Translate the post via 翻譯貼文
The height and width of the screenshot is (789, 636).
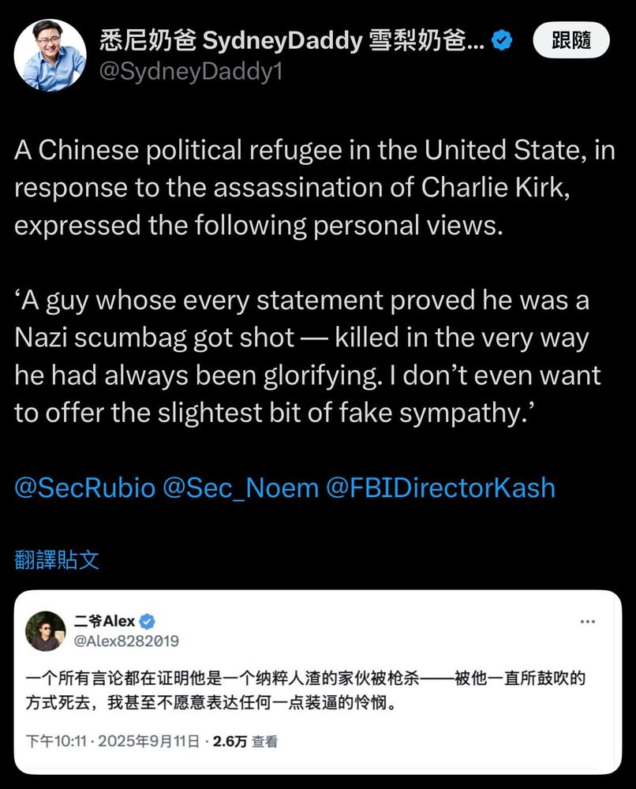57,559
